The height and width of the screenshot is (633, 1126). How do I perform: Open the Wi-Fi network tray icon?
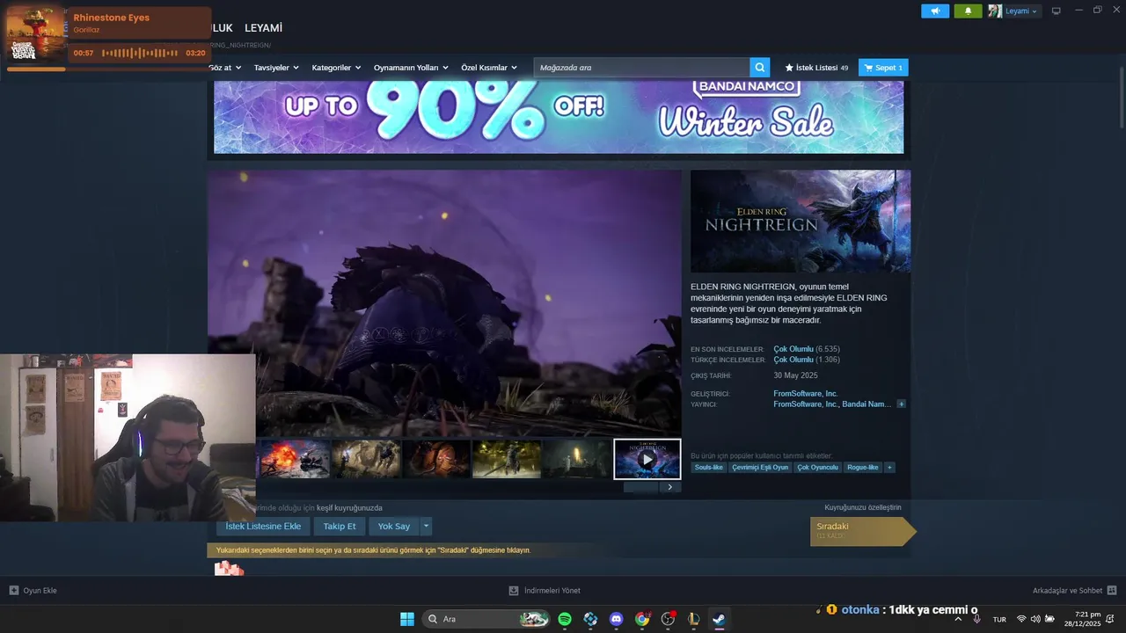tap(1021, 619)
